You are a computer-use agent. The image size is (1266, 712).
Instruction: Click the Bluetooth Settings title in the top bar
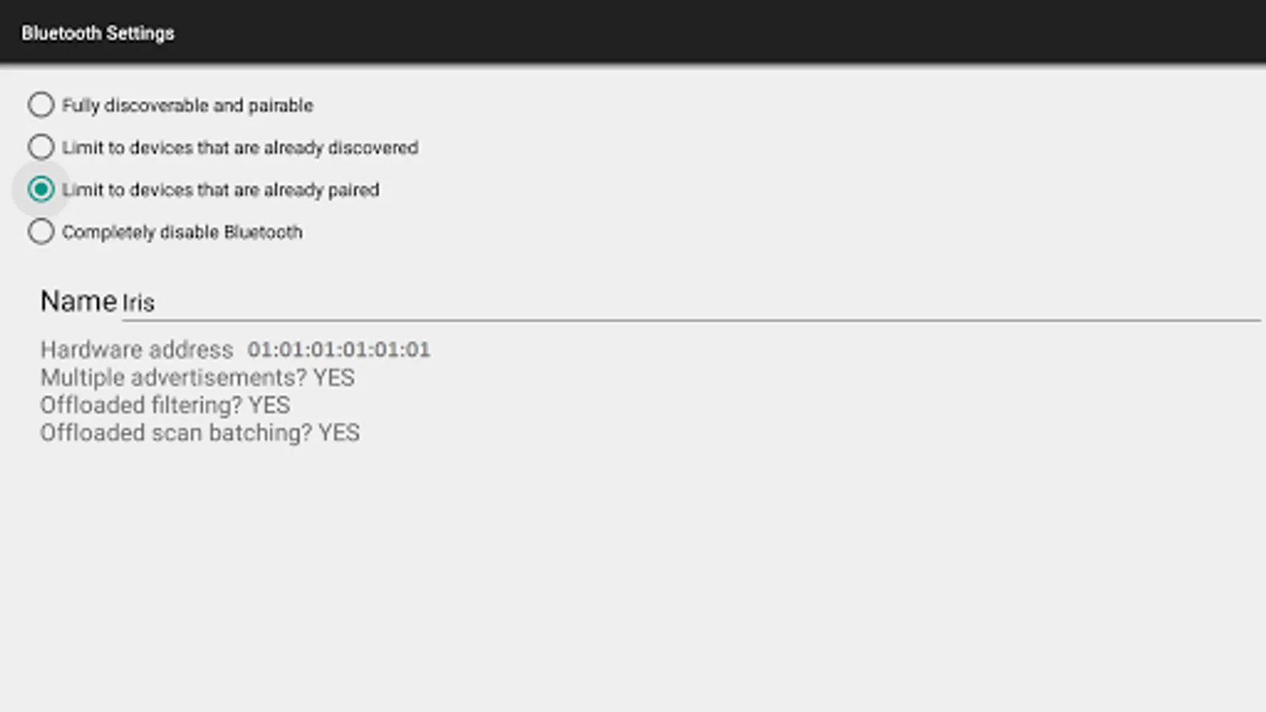97,33
